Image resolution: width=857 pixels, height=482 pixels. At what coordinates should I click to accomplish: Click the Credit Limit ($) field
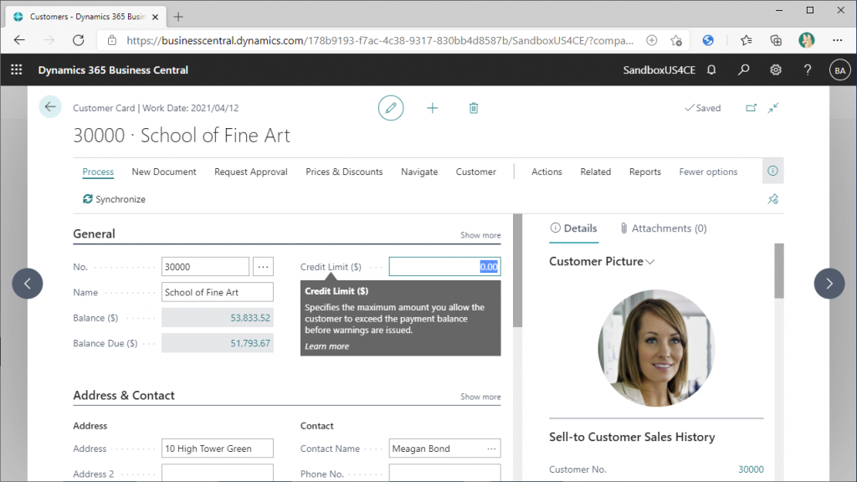445,267
